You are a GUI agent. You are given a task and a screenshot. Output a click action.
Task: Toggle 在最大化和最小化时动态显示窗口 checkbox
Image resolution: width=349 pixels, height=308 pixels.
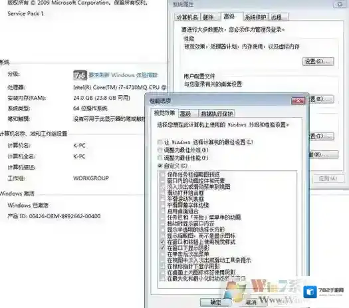coord(163,278)
